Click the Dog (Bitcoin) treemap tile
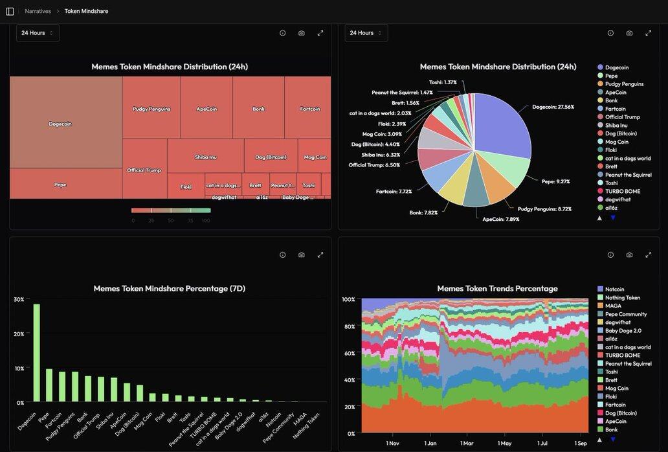668x452 pixels. pos(271,155)
